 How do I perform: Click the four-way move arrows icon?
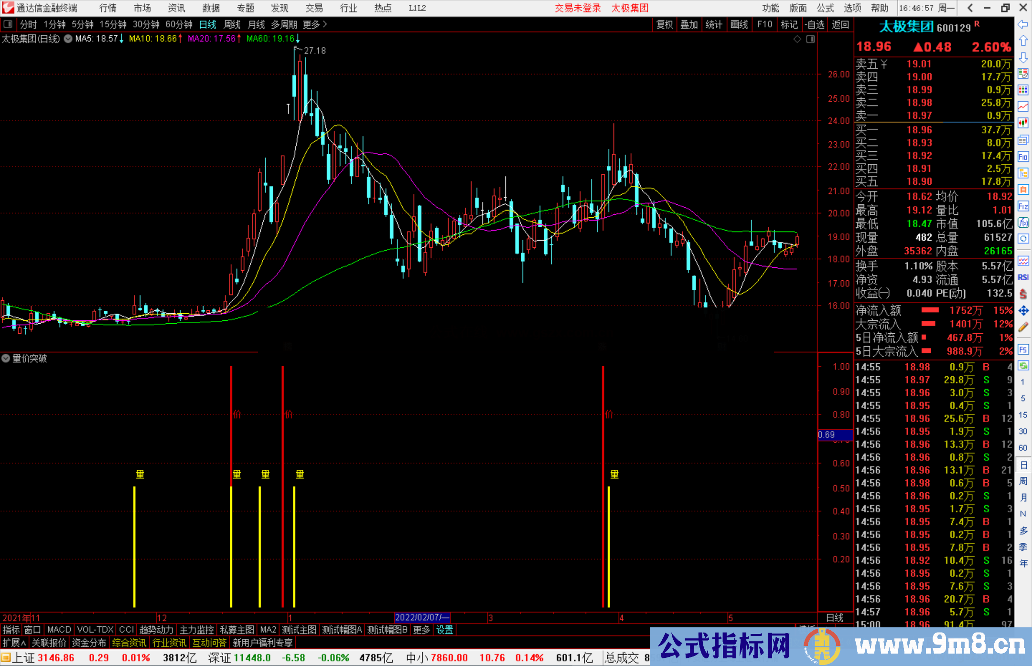[1022, 311]
